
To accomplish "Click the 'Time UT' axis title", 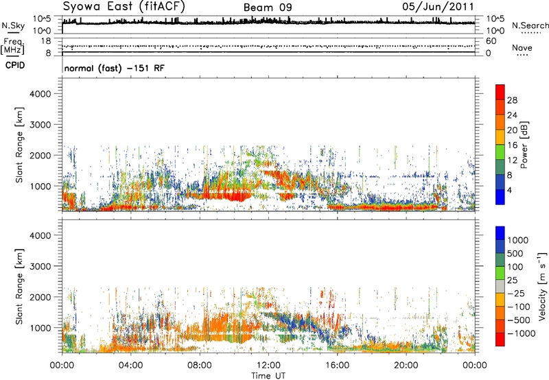I will (x=268, y=376).
